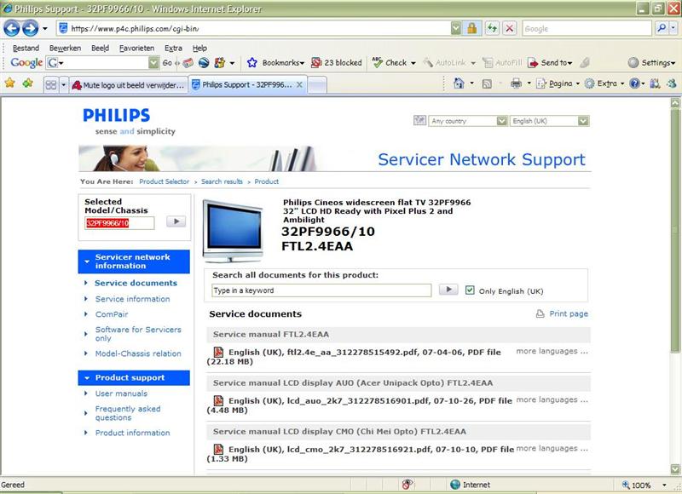This screenshot has height=494, width=682.
Task: Open the Bestand menu
Action: click(26, 48)
